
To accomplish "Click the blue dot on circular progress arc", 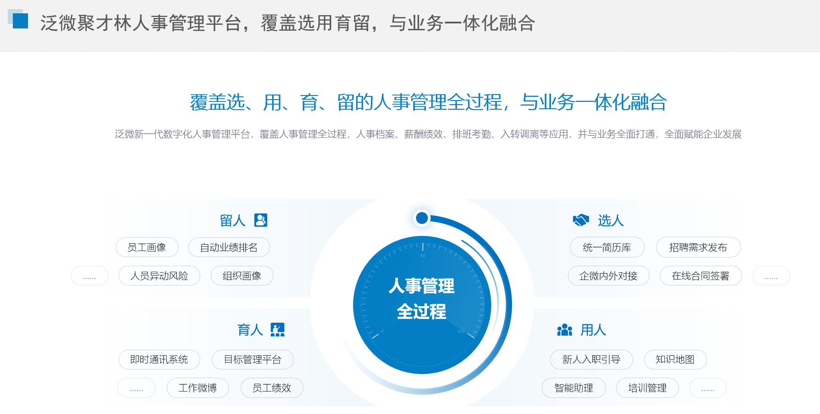I will click(x=422, y=218).
